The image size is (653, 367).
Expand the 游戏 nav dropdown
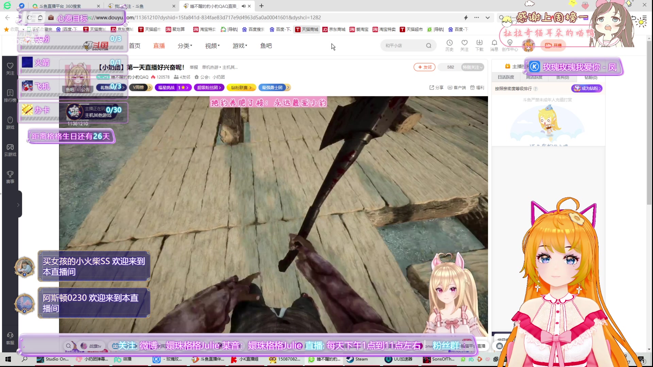point(240,46)
